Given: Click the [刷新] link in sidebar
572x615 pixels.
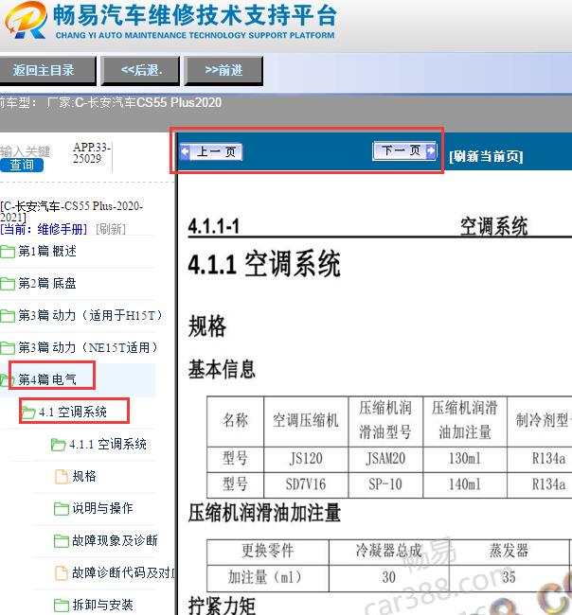Looking at the screenshot, I should click(111, 229).
